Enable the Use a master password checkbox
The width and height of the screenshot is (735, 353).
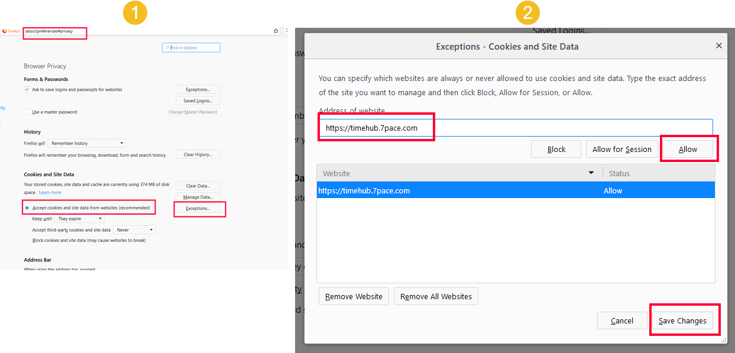tap(27, 112)
